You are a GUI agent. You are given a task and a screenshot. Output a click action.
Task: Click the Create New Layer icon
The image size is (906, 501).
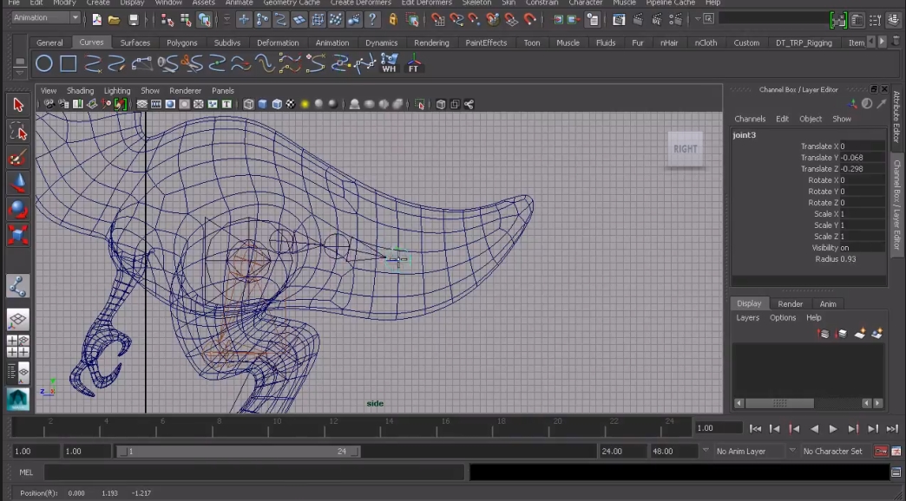click(x=859, y=334)
